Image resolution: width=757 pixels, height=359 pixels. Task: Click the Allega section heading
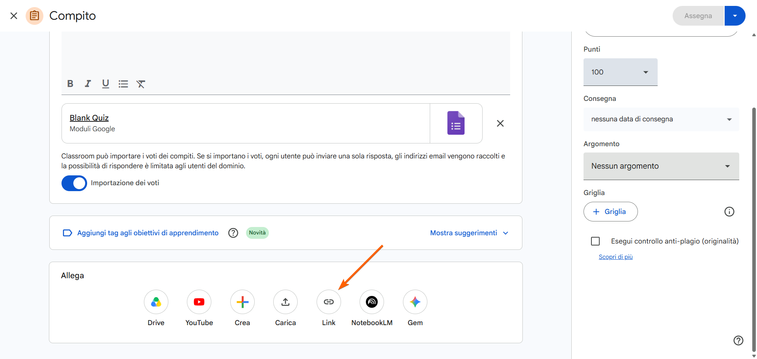click(x=73, y=275)
